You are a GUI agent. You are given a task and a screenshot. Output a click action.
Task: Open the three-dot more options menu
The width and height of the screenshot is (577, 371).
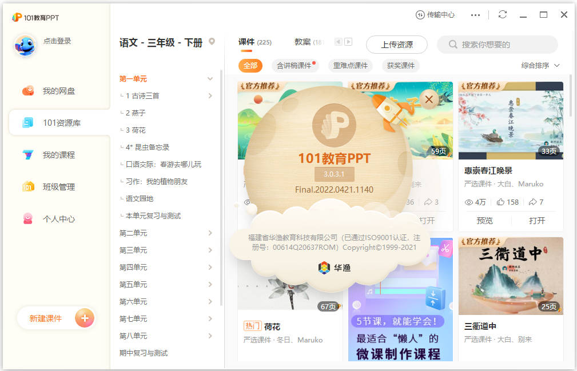click(x=475, y=15)
